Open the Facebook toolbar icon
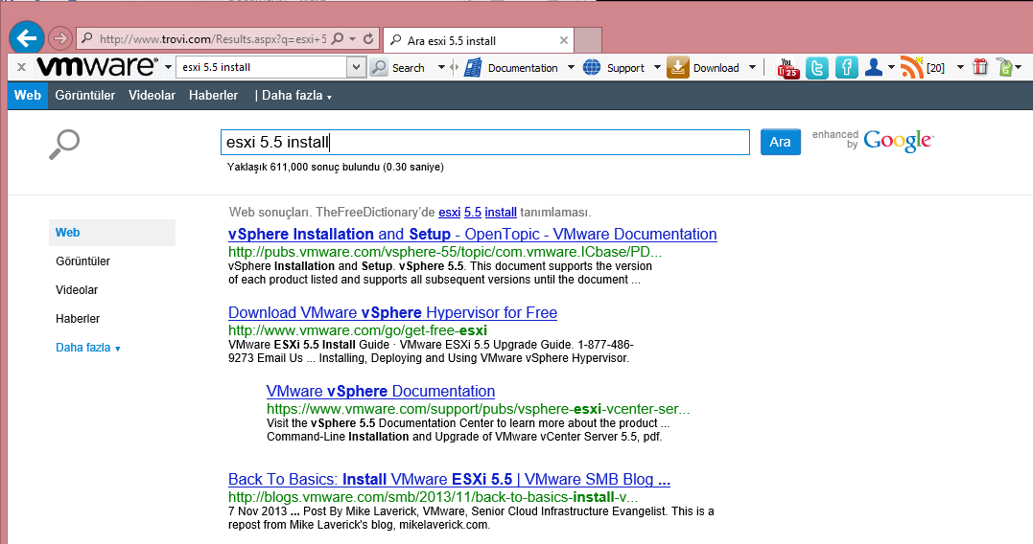 (x=847, y=67)
